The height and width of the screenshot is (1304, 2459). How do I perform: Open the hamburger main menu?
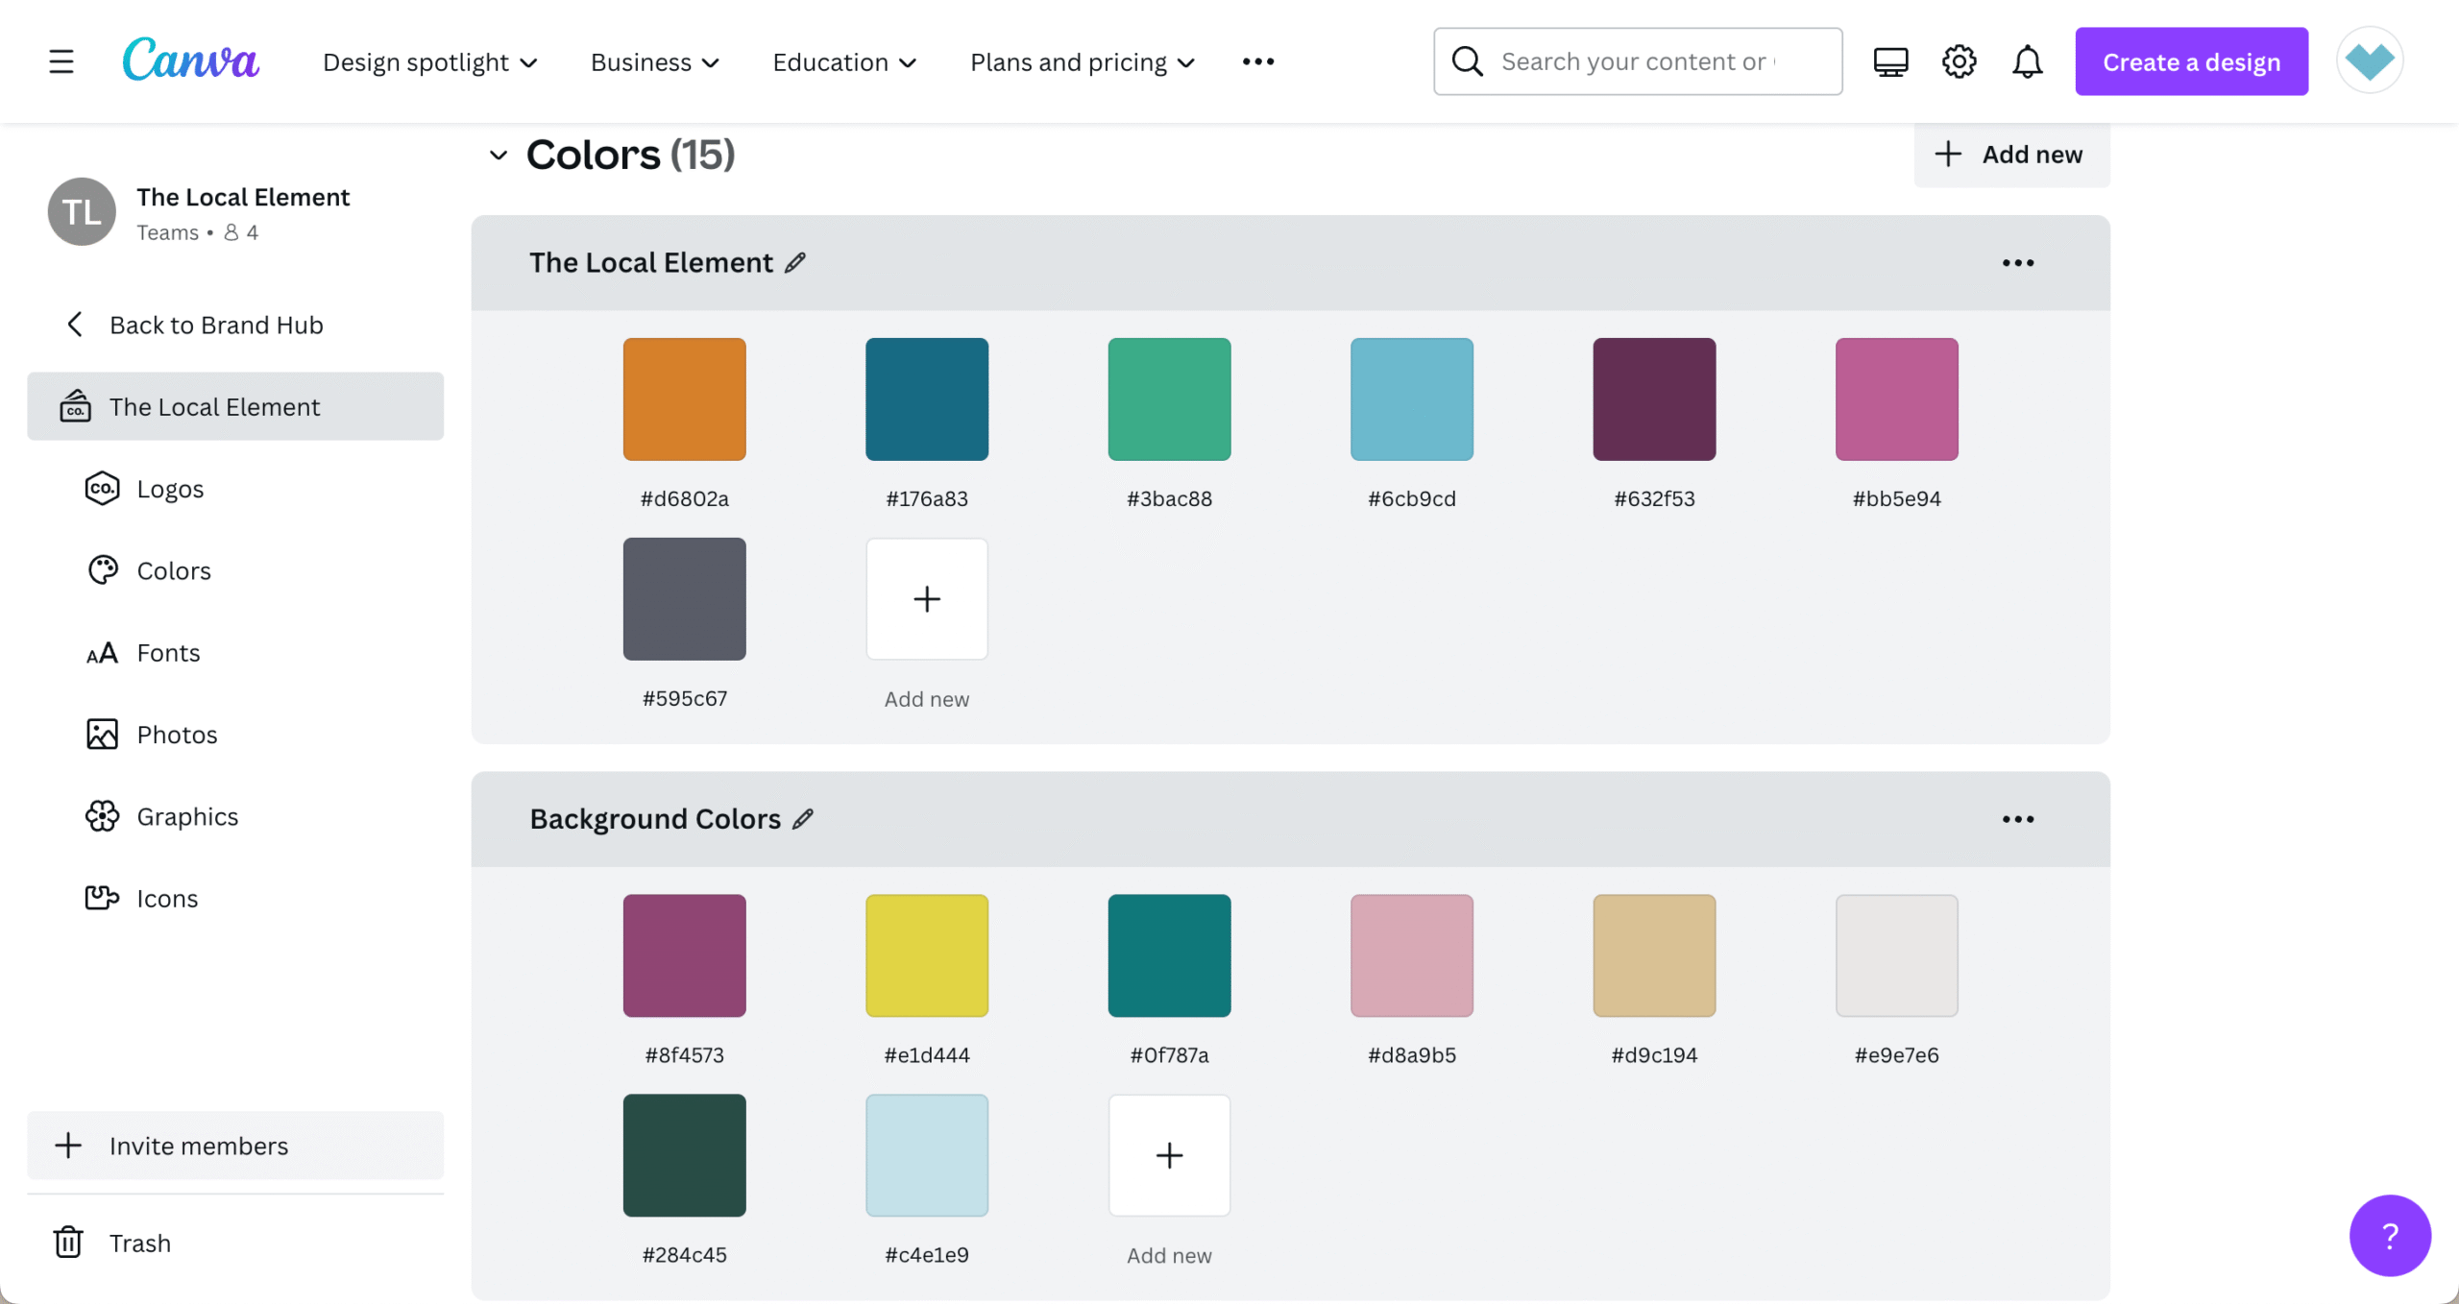[x=61, y=61]
